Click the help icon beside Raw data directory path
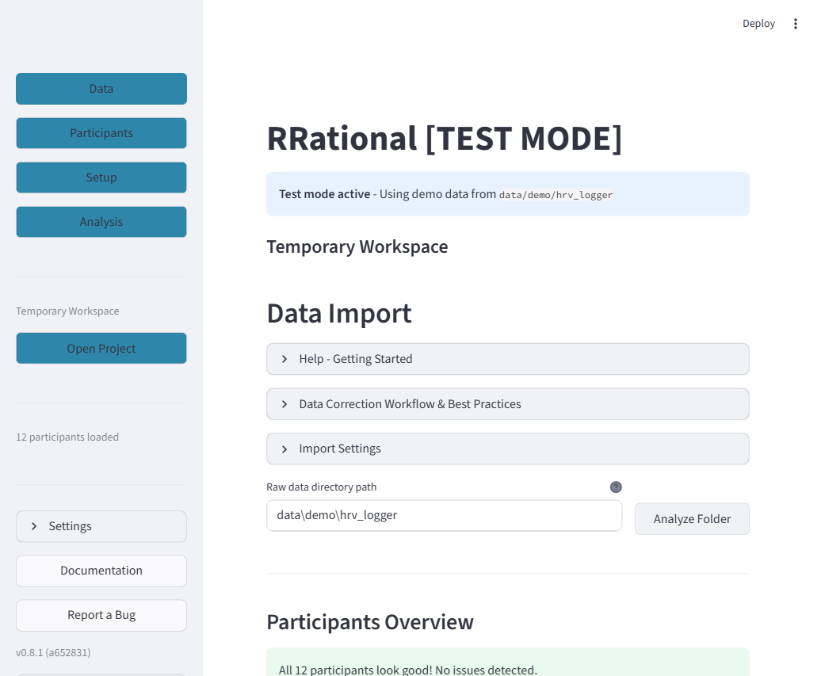Image resolution: width=821 pixels, height=676 pixels. 616,487
